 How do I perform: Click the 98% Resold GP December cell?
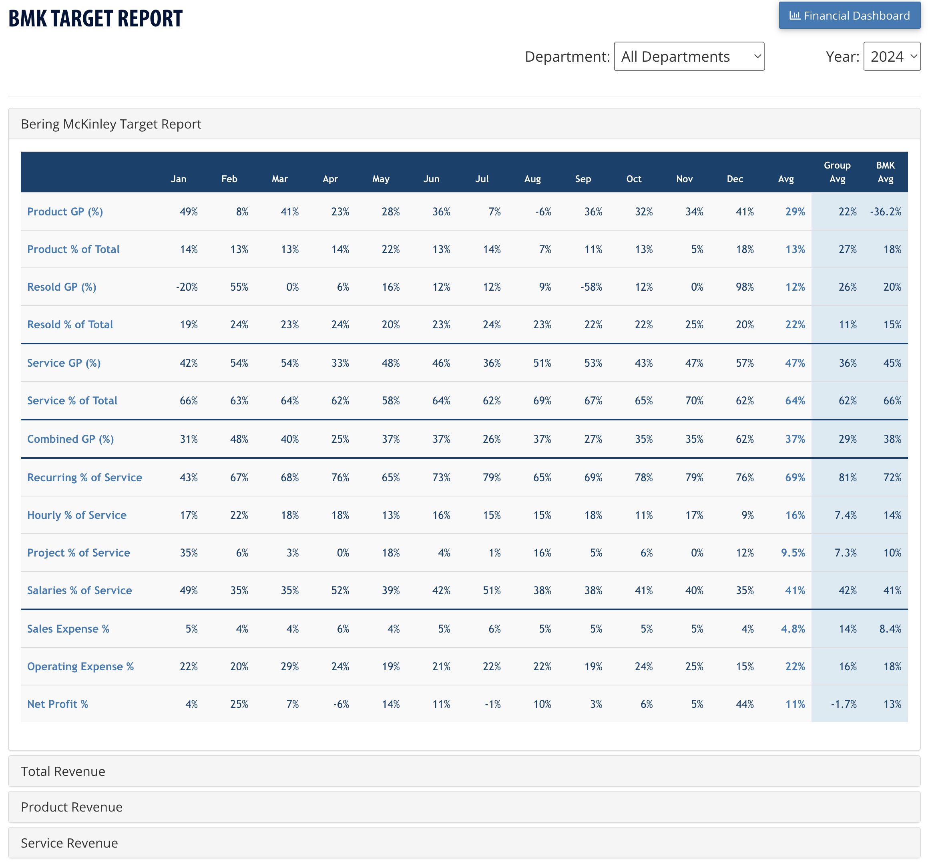point(745,287)
